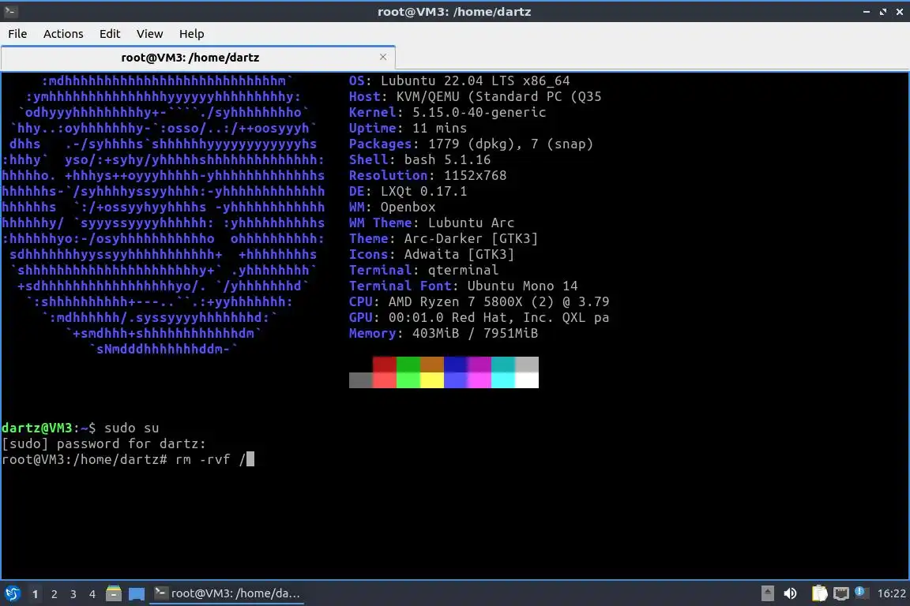Click the Uptime '11 mins' value

[x=440, y=128]
